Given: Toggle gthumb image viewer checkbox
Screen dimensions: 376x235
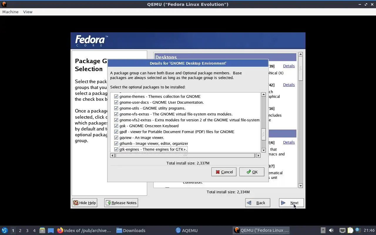Looking at the screenshot, I should click(x=116, y=143).
